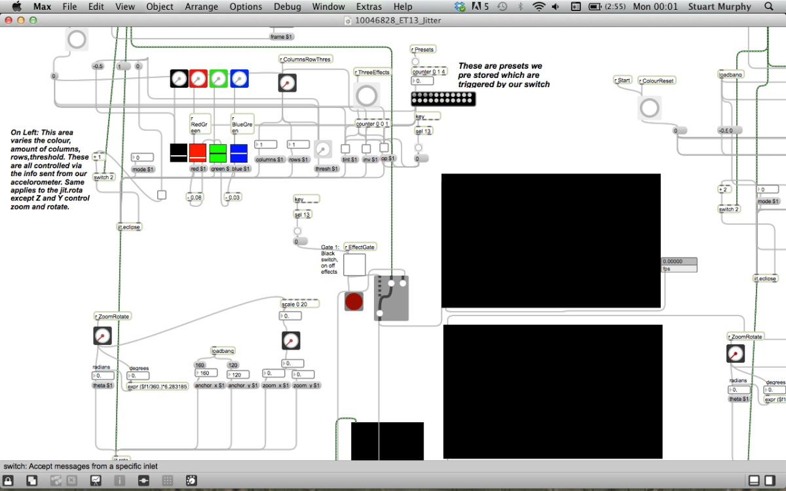Click the parameter dial icon in bottom toolbar
The width and height of the screenshot is (786, 491).
click(x=191, y=481)
